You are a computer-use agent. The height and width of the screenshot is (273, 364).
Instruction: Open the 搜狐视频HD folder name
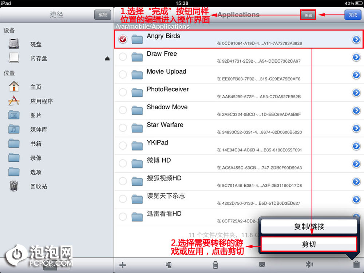click(x=164, y=178)
